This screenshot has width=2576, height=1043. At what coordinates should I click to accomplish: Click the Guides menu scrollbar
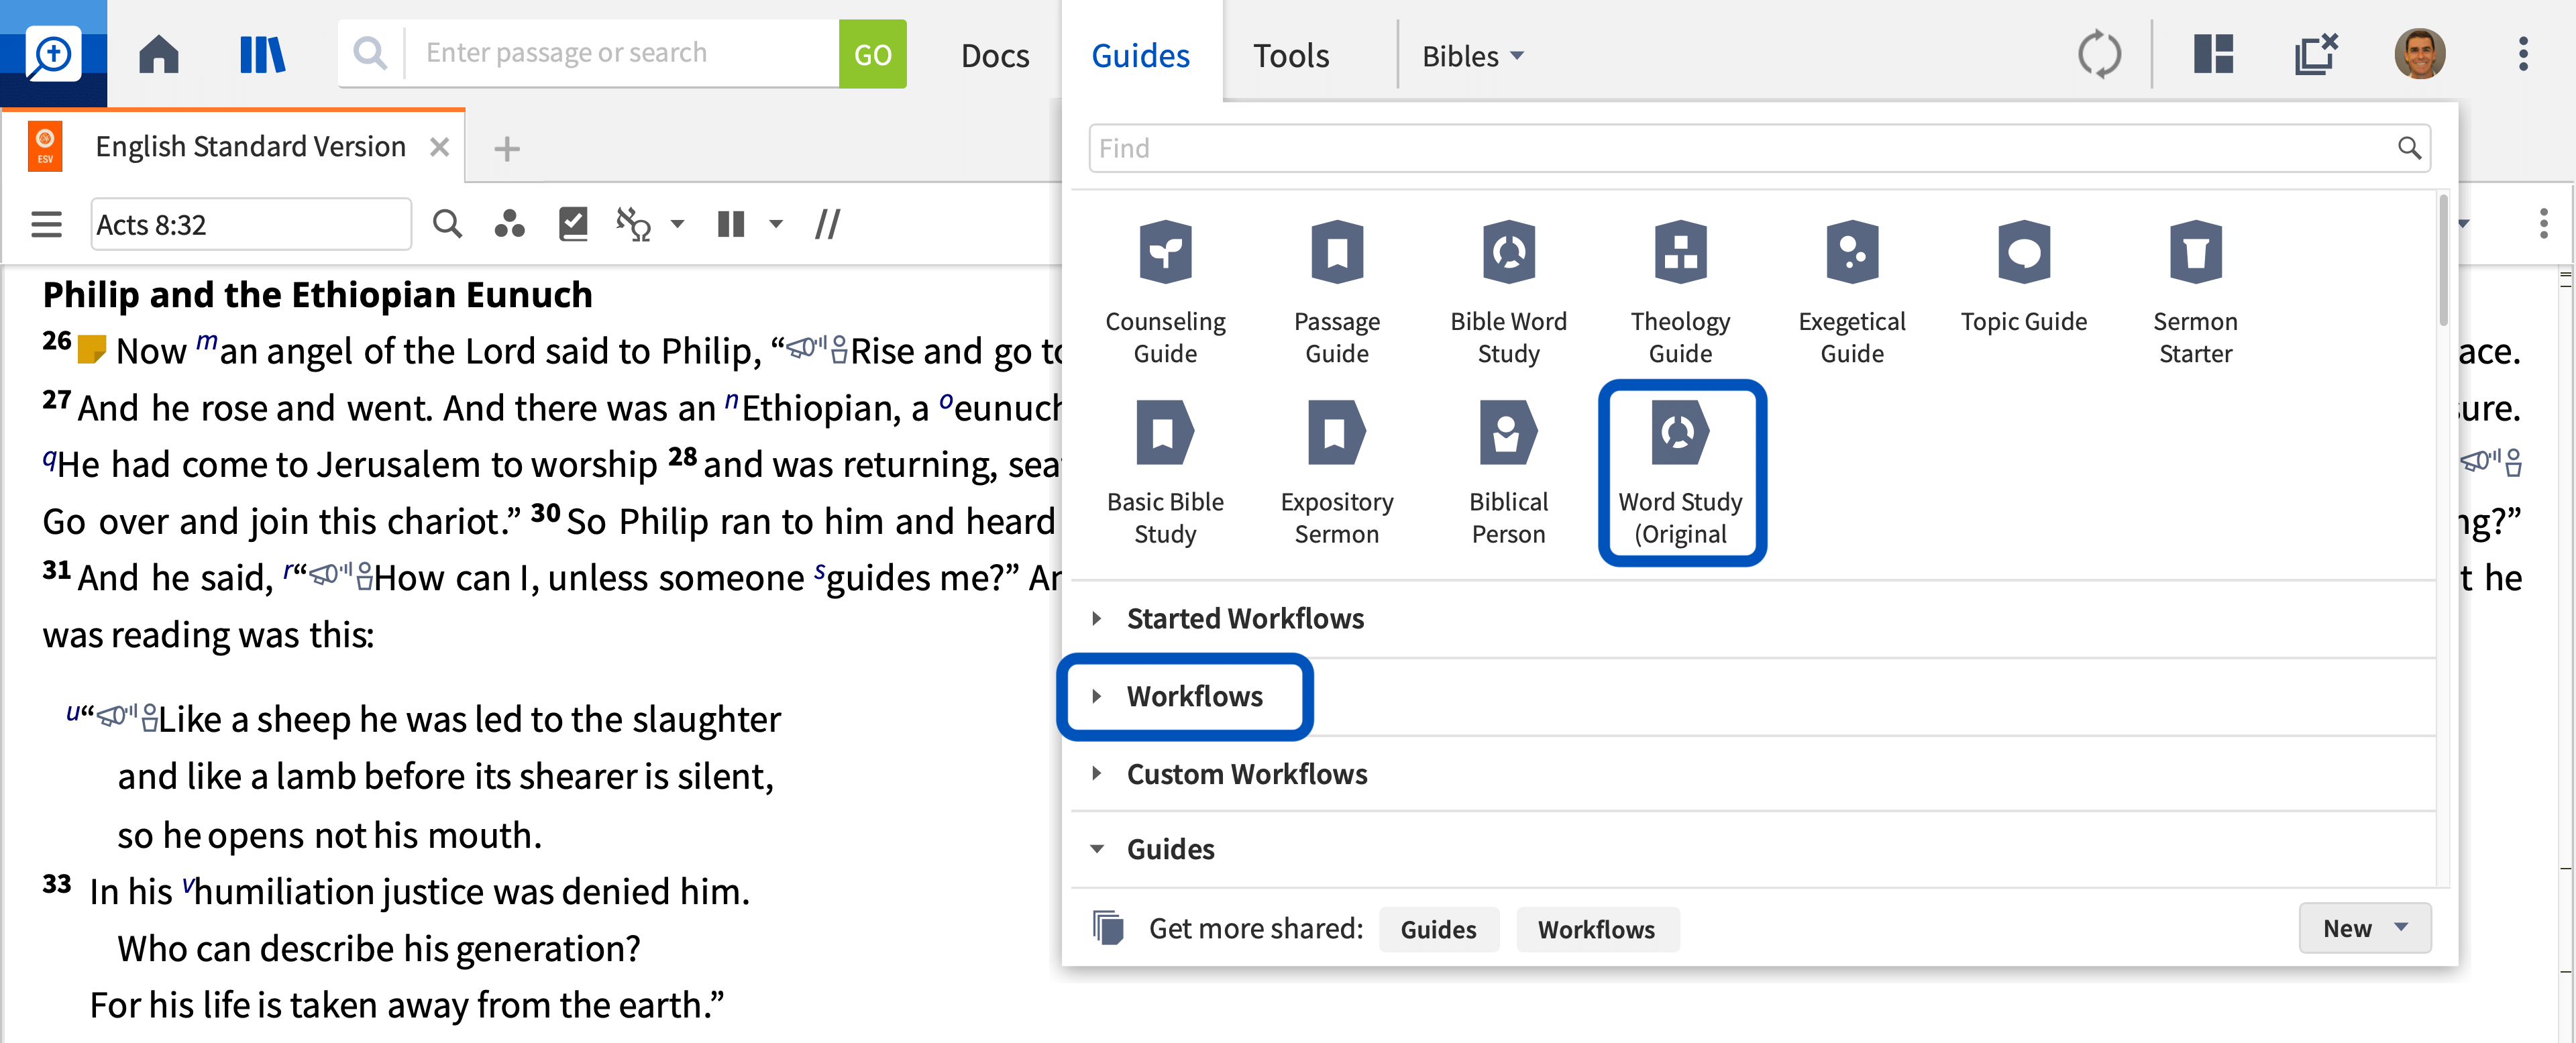(2444, 260)
